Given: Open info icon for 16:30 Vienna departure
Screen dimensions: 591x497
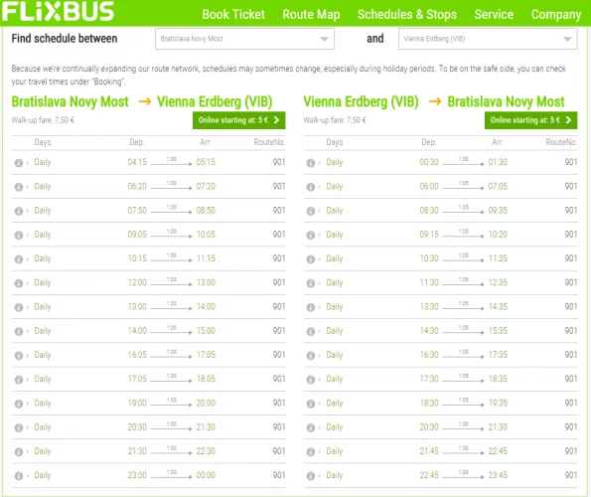Looking at the screenshot, I should (311, 356).
